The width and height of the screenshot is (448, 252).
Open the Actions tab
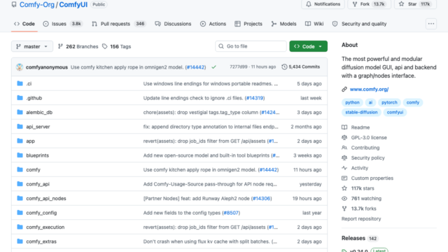[x=213, y=24]
